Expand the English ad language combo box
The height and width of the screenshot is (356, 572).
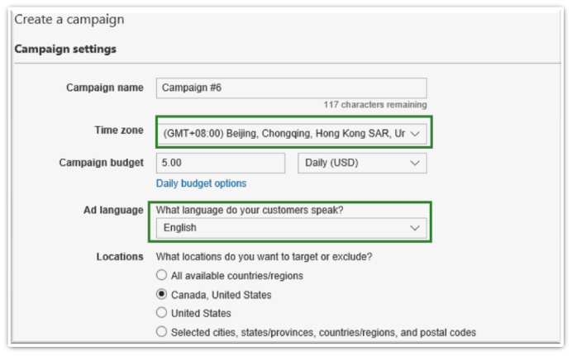pos(285,228)
